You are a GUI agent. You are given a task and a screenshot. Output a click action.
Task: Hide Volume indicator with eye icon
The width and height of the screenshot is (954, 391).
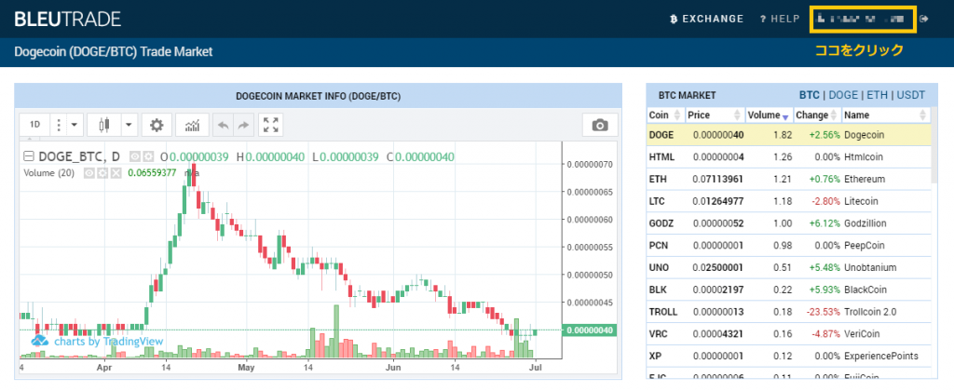coord(90,173)
